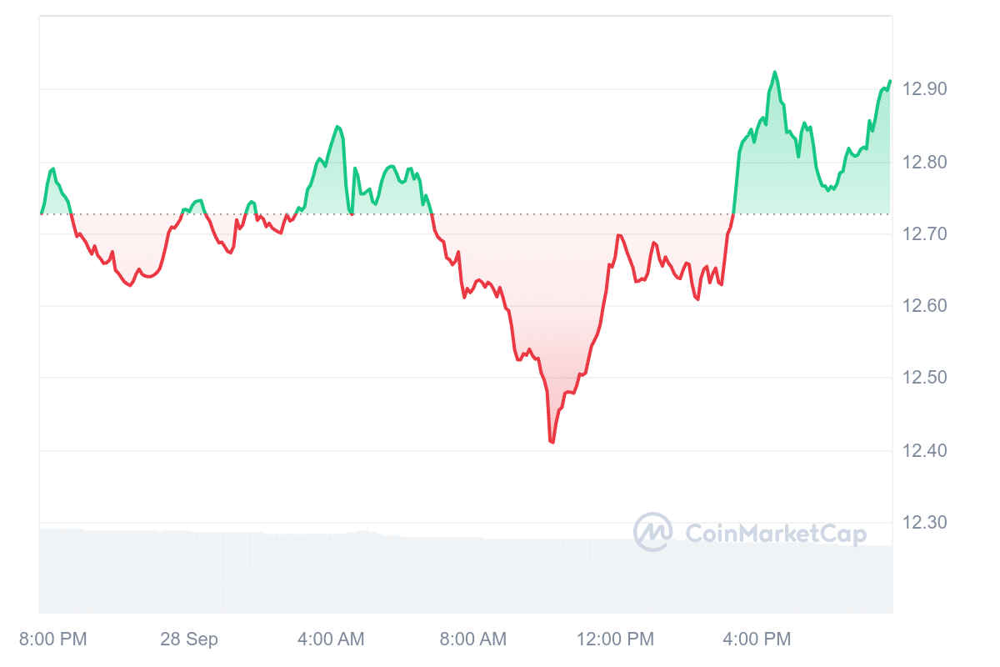Select the 4:00 PM time label
Image resolution: width=1000 pixels, height=667 pixels.
757,639
